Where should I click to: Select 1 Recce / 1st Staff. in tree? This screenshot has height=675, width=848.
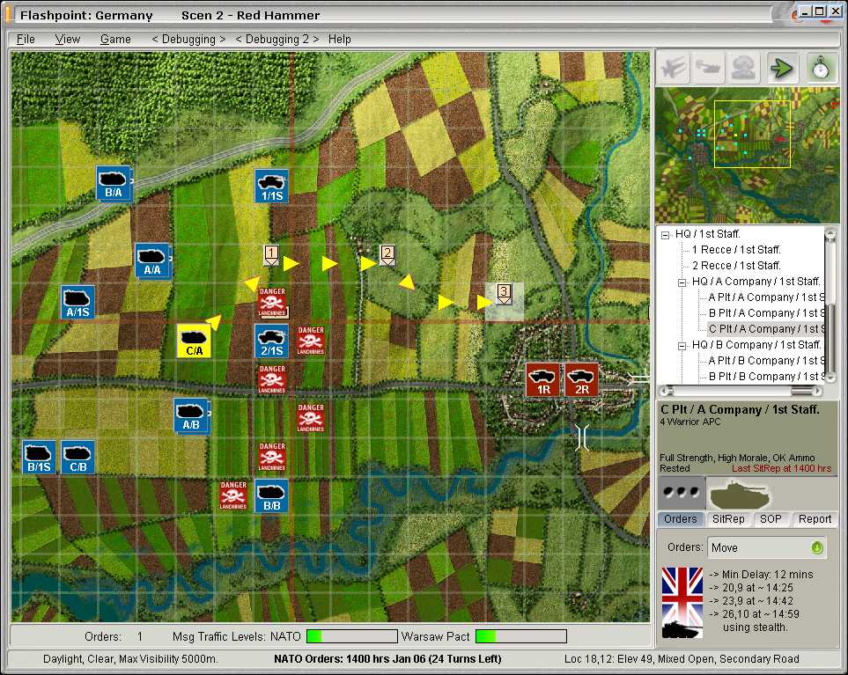point(736,250)
